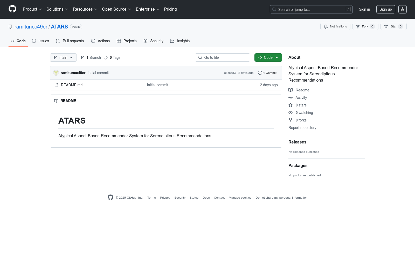Screen dimensions: 415x259
Task: Click the star icon beside 0 stars
Action: click(x=290, y=105)
